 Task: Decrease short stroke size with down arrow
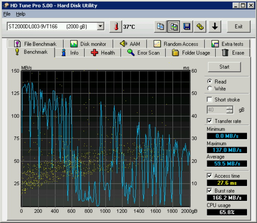point(230,111)
